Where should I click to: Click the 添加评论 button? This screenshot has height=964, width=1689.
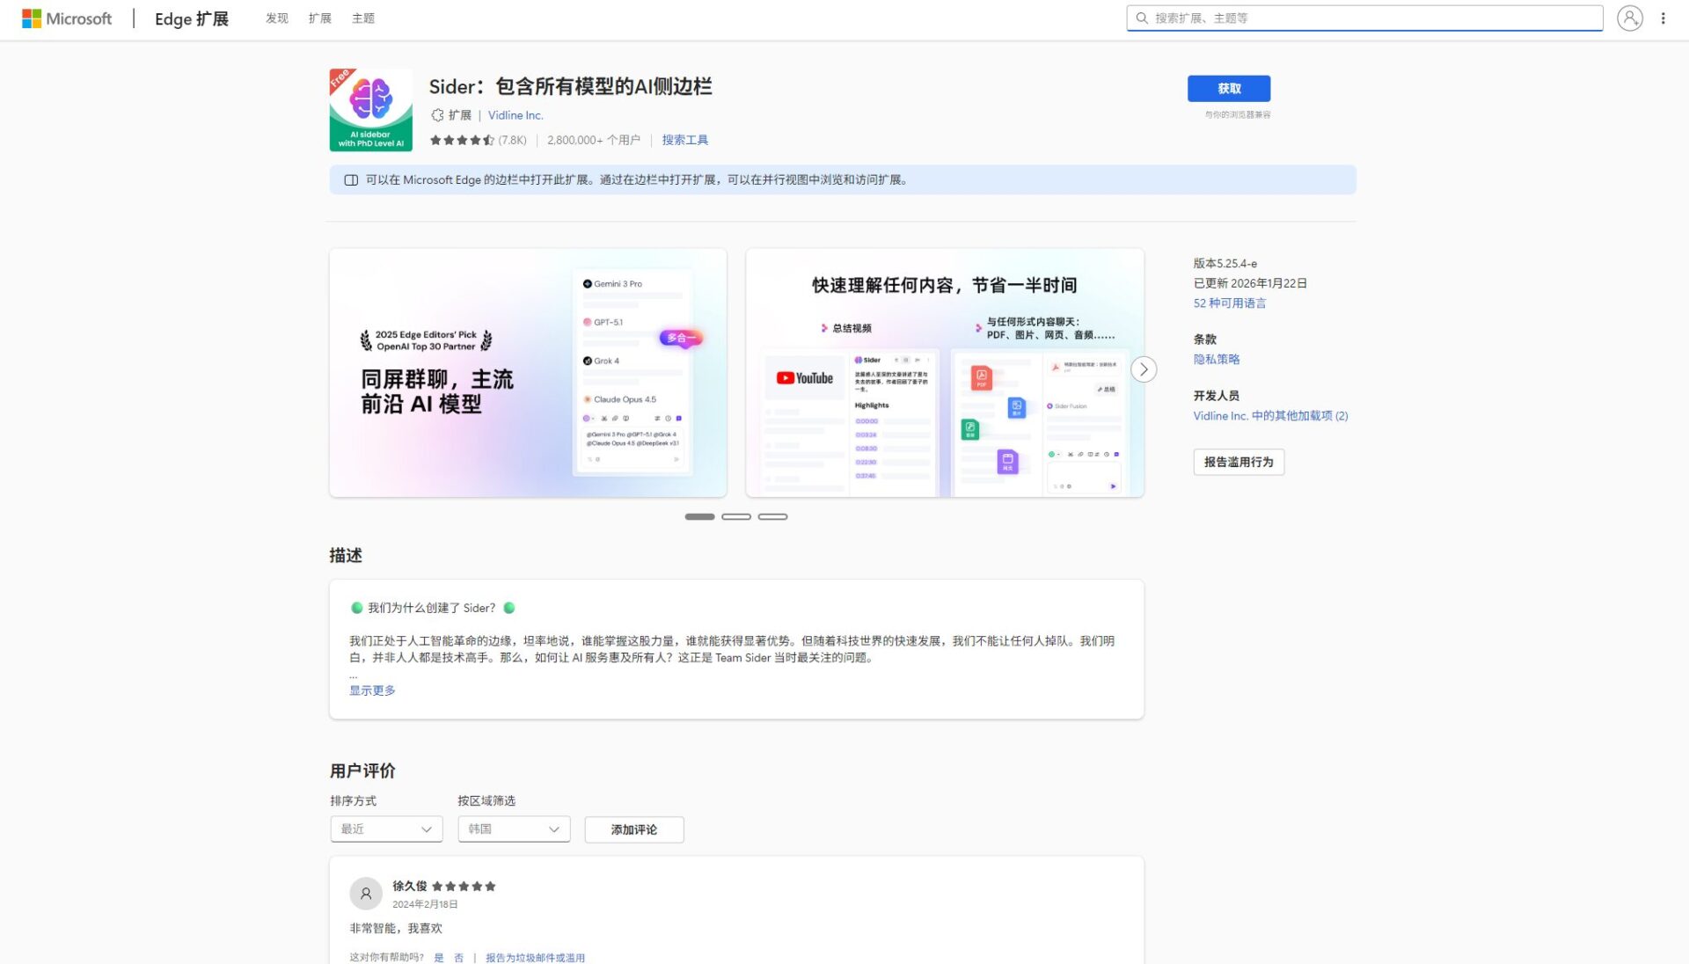[633, 829]
